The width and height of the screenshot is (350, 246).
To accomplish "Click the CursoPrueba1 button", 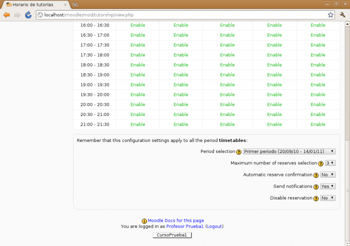I will pos(172,235).
